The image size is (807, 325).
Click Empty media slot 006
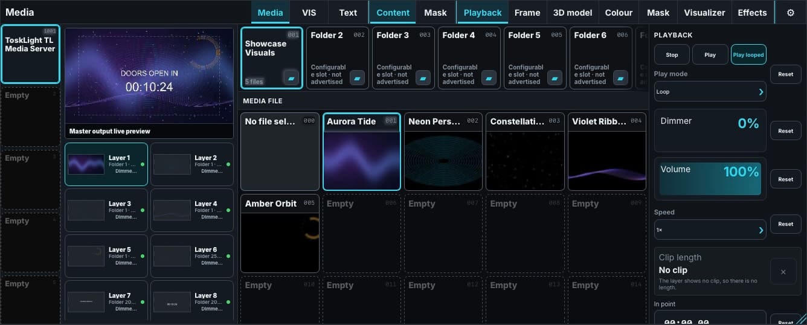[x=362, y=234]
